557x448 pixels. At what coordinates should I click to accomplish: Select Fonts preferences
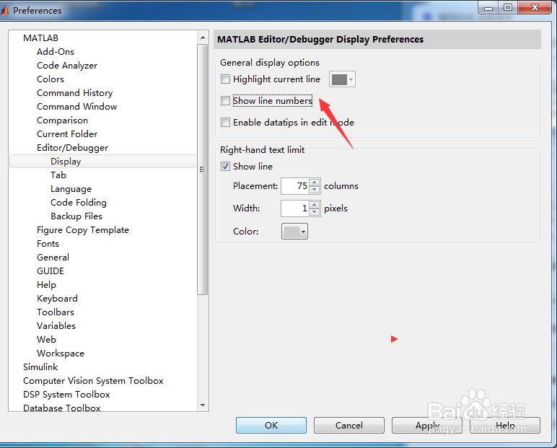pyautogui.click(x=48, y=244)
